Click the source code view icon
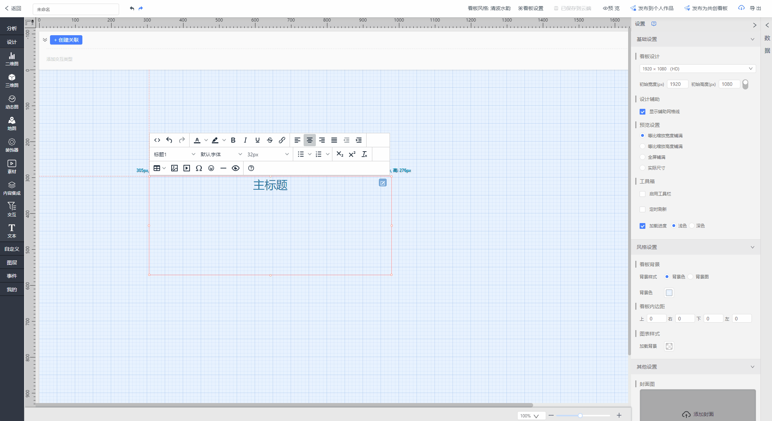This screenshot has width=772, height=421. 157,140
